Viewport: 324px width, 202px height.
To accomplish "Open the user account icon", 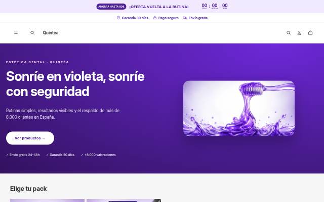I will tap(299, 33).
